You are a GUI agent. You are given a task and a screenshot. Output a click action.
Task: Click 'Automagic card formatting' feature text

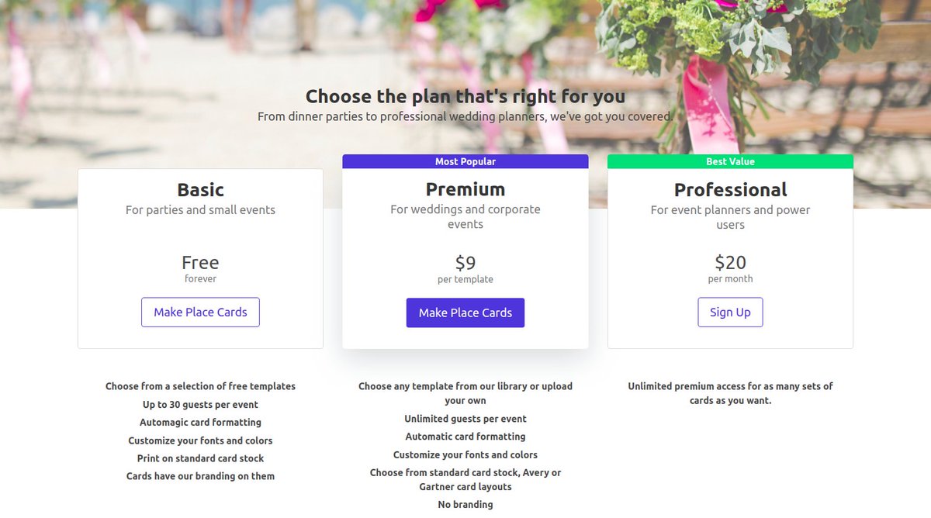(200, 423)
